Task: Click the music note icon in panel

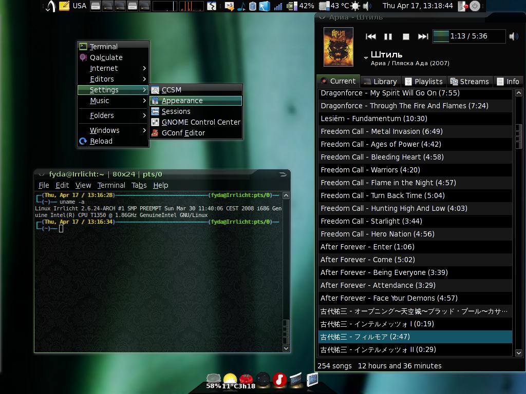Action: [241, 6]
